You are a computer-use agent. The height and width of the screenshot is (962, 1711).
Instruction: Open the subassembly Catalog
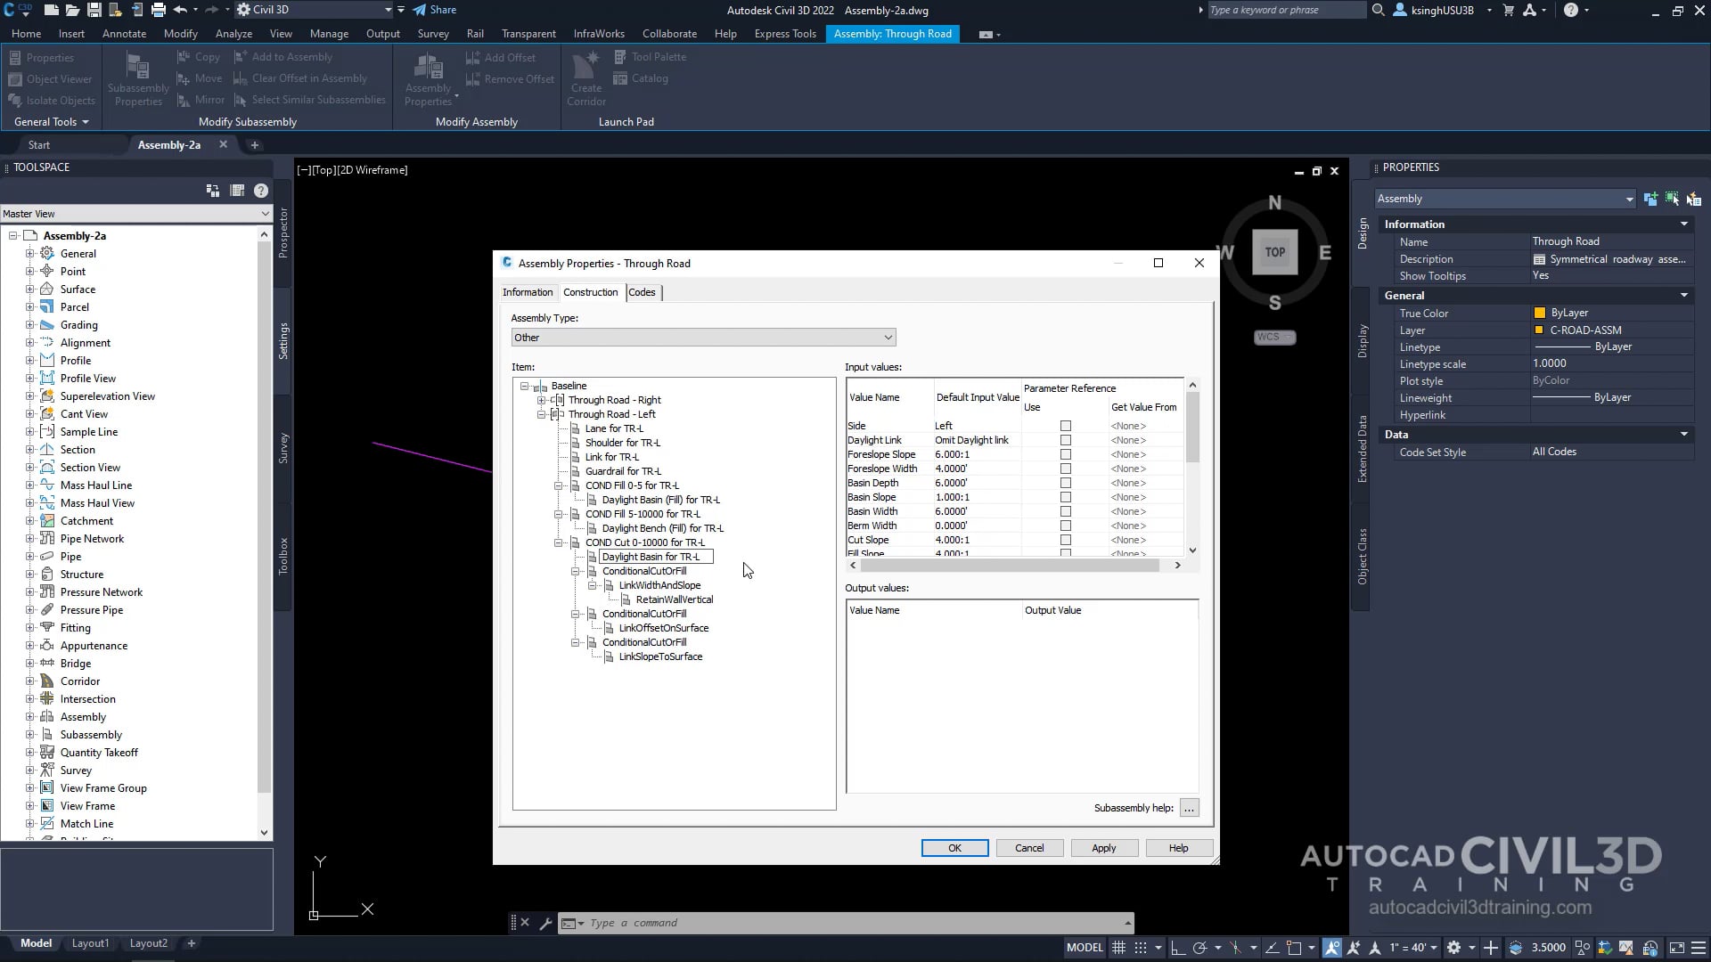click(x=642, y=78)
